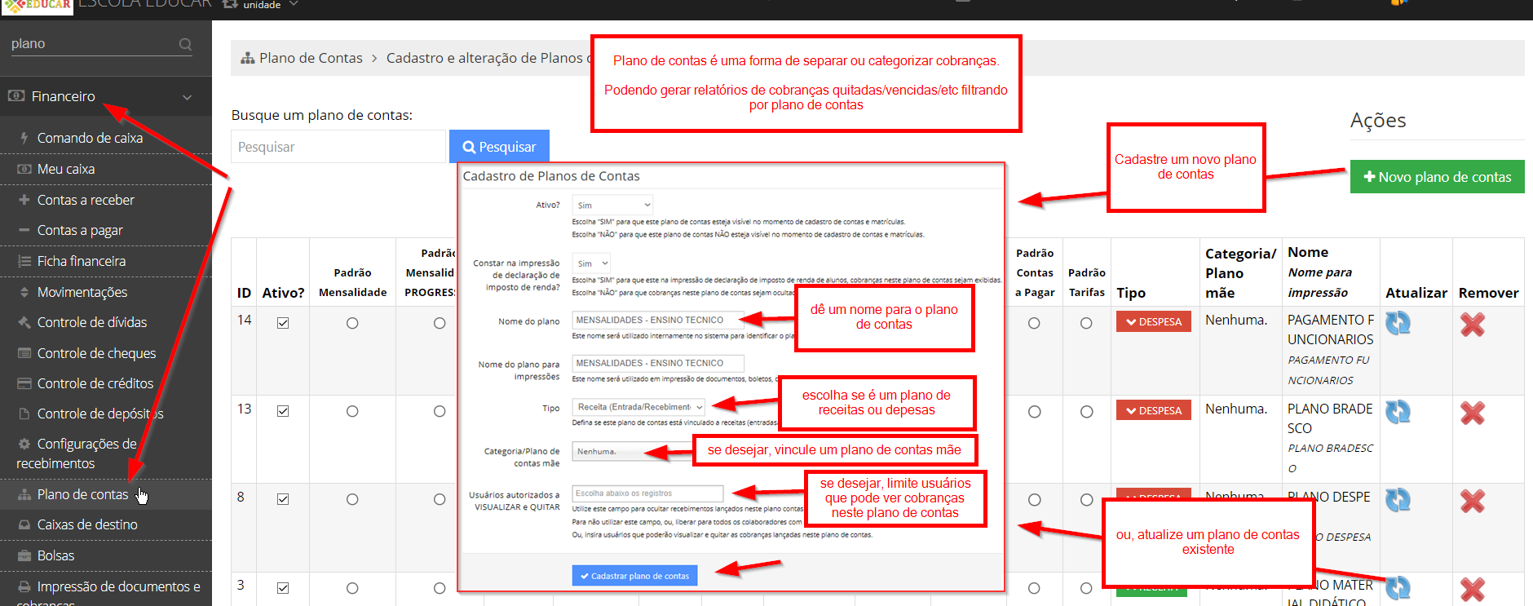Click the red X remove icon for plan 13
This screenshot has width=1533, height=606.
pyautogui.click(x=1472, y=414)
